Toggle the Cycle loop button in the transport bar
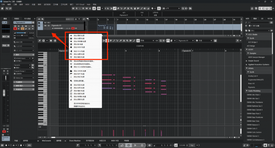The width and height of the screenshot is (275, 148). tap(122, 145)
